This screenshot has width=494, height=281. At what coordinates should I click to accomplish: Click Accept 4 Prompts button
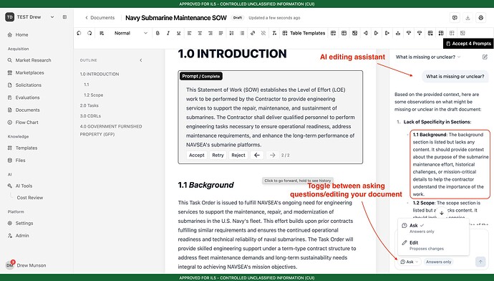[468, 44]
